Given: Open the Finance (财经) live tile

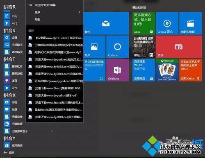Looking at the screenshot, I should click(x=143, y=47).
